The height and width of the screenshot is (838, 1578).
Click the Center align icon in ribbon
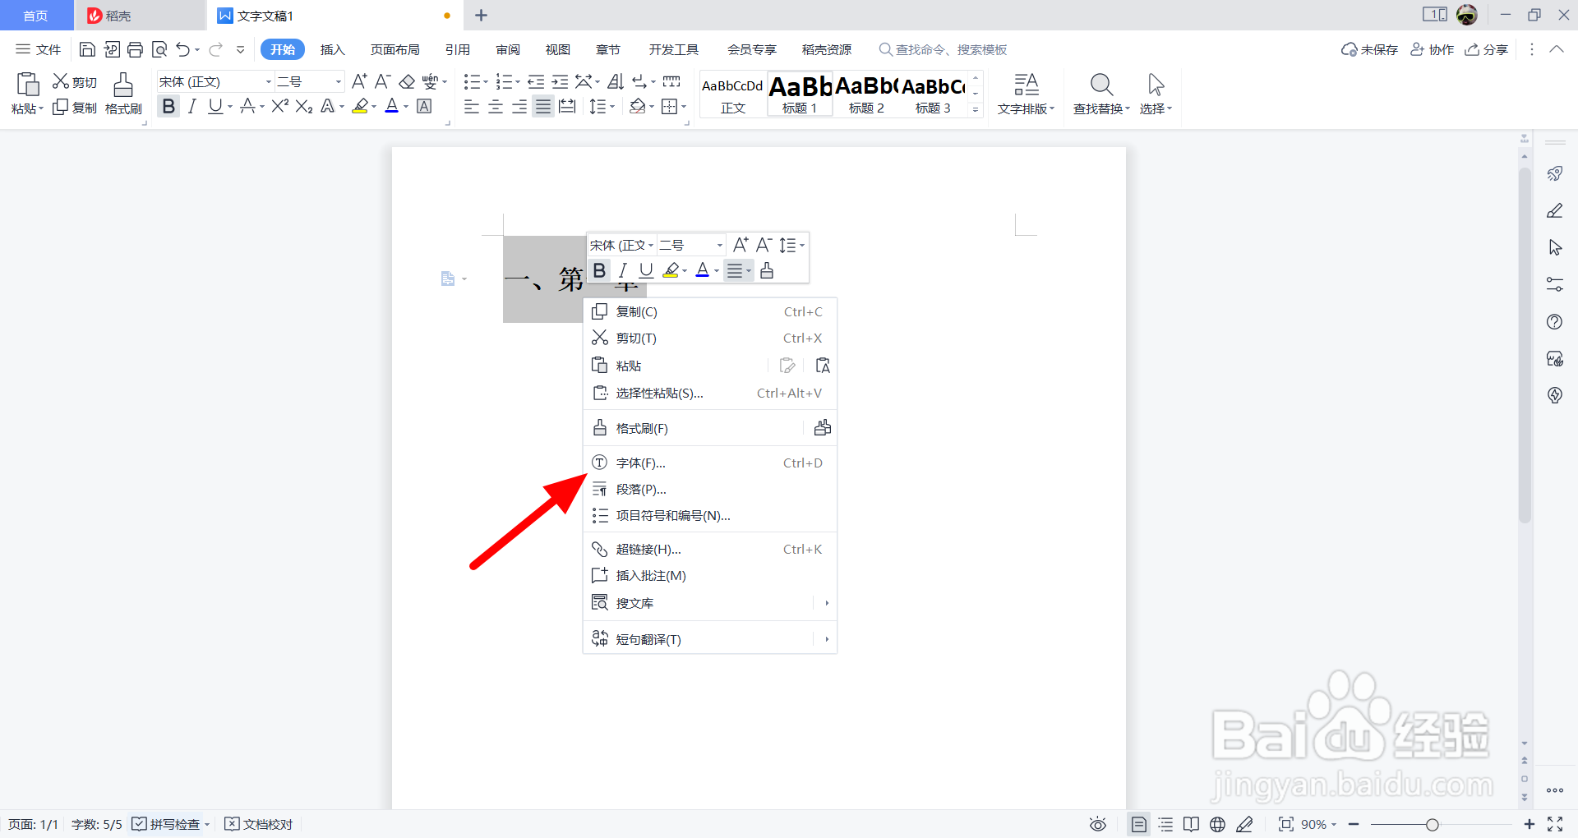tap(496, 107)
